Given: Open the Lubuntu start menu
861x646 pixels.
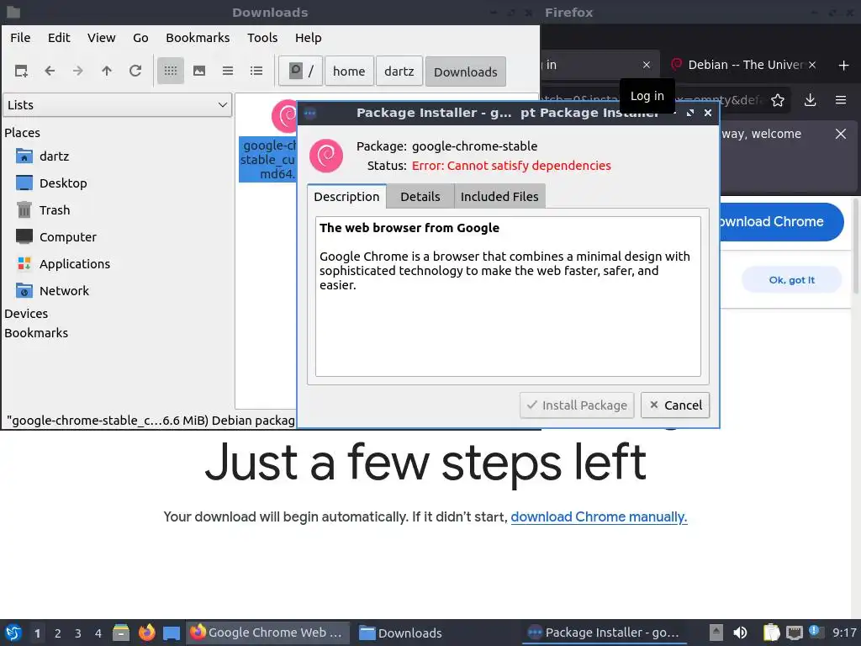Looking at the screenshot, I should [x=13, y=633].
